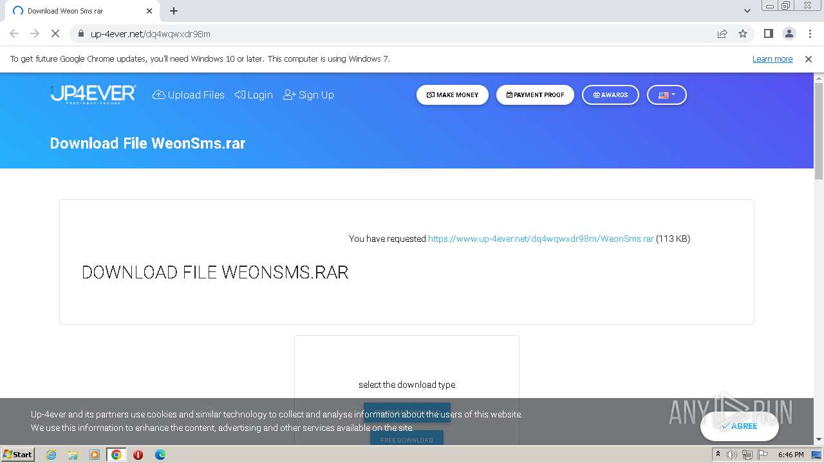This screenshot has width=824, height=463.
Task: Select the Download Weon Sms rar tab
Action: pos(82,11)
